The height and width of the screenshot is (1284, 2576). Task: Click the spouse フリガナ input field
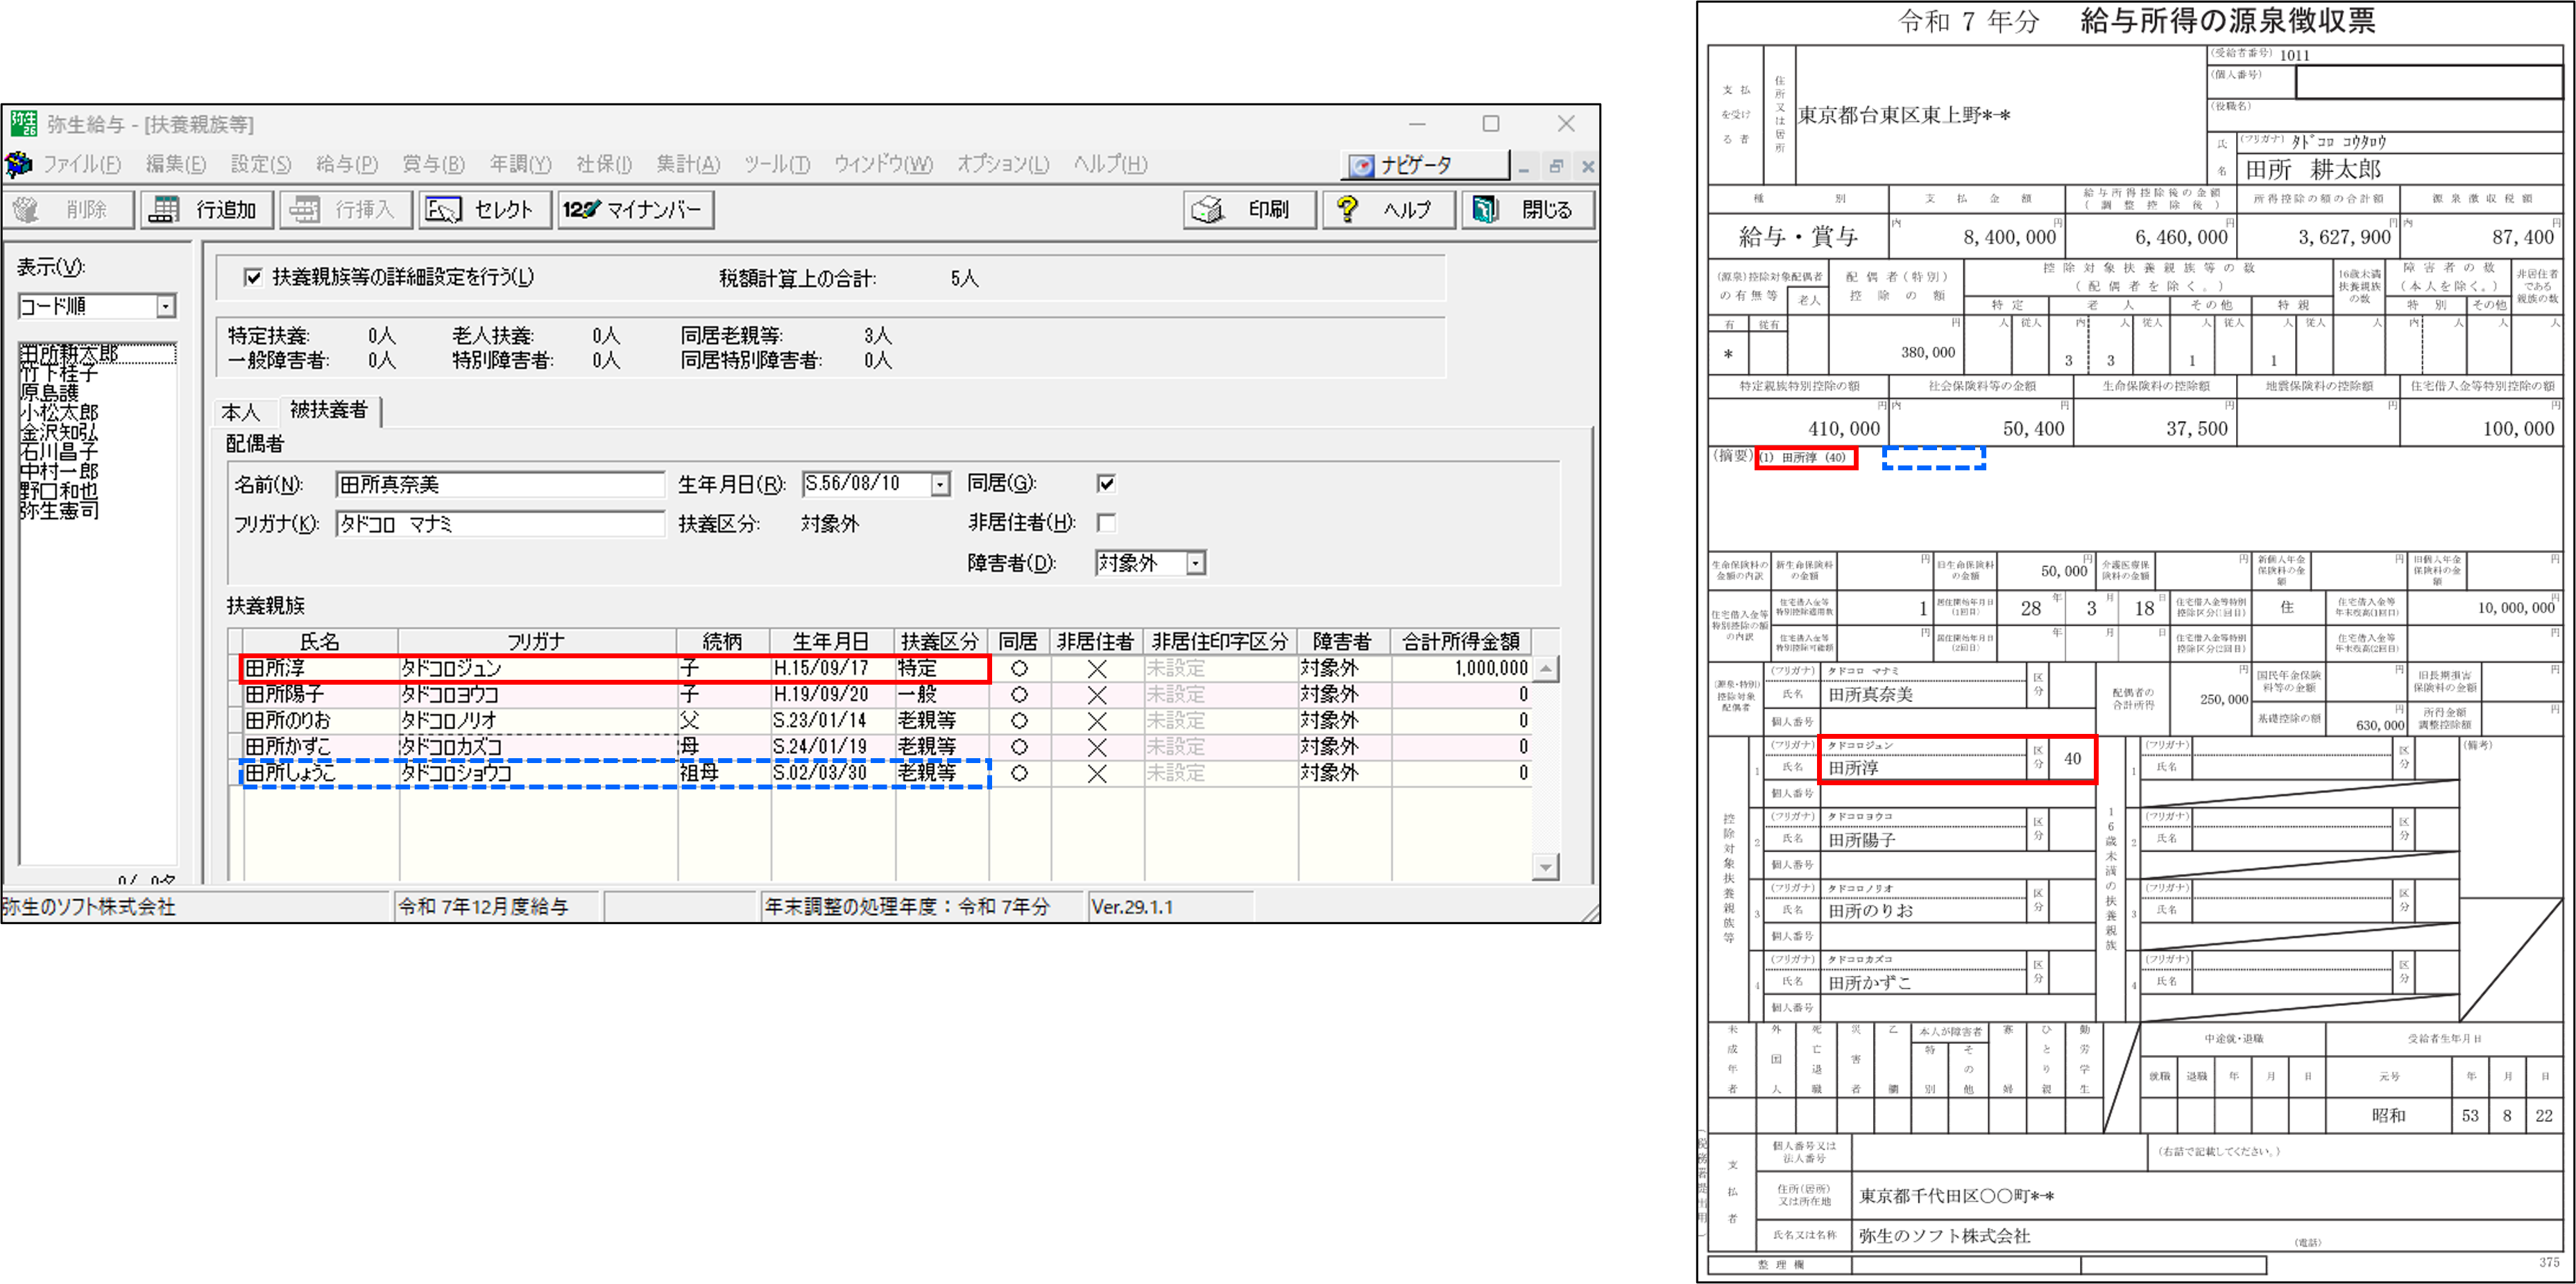click(500, 524)
